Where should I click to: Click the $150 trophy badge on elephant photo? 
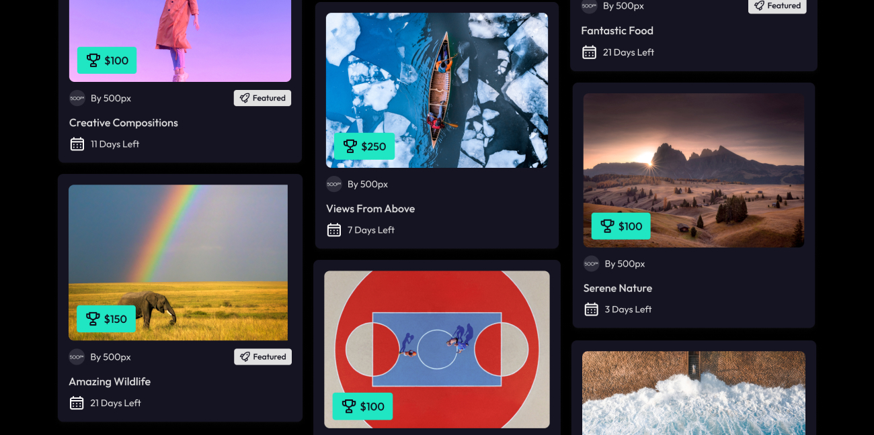pyautogui.click(x=106, y=319)
